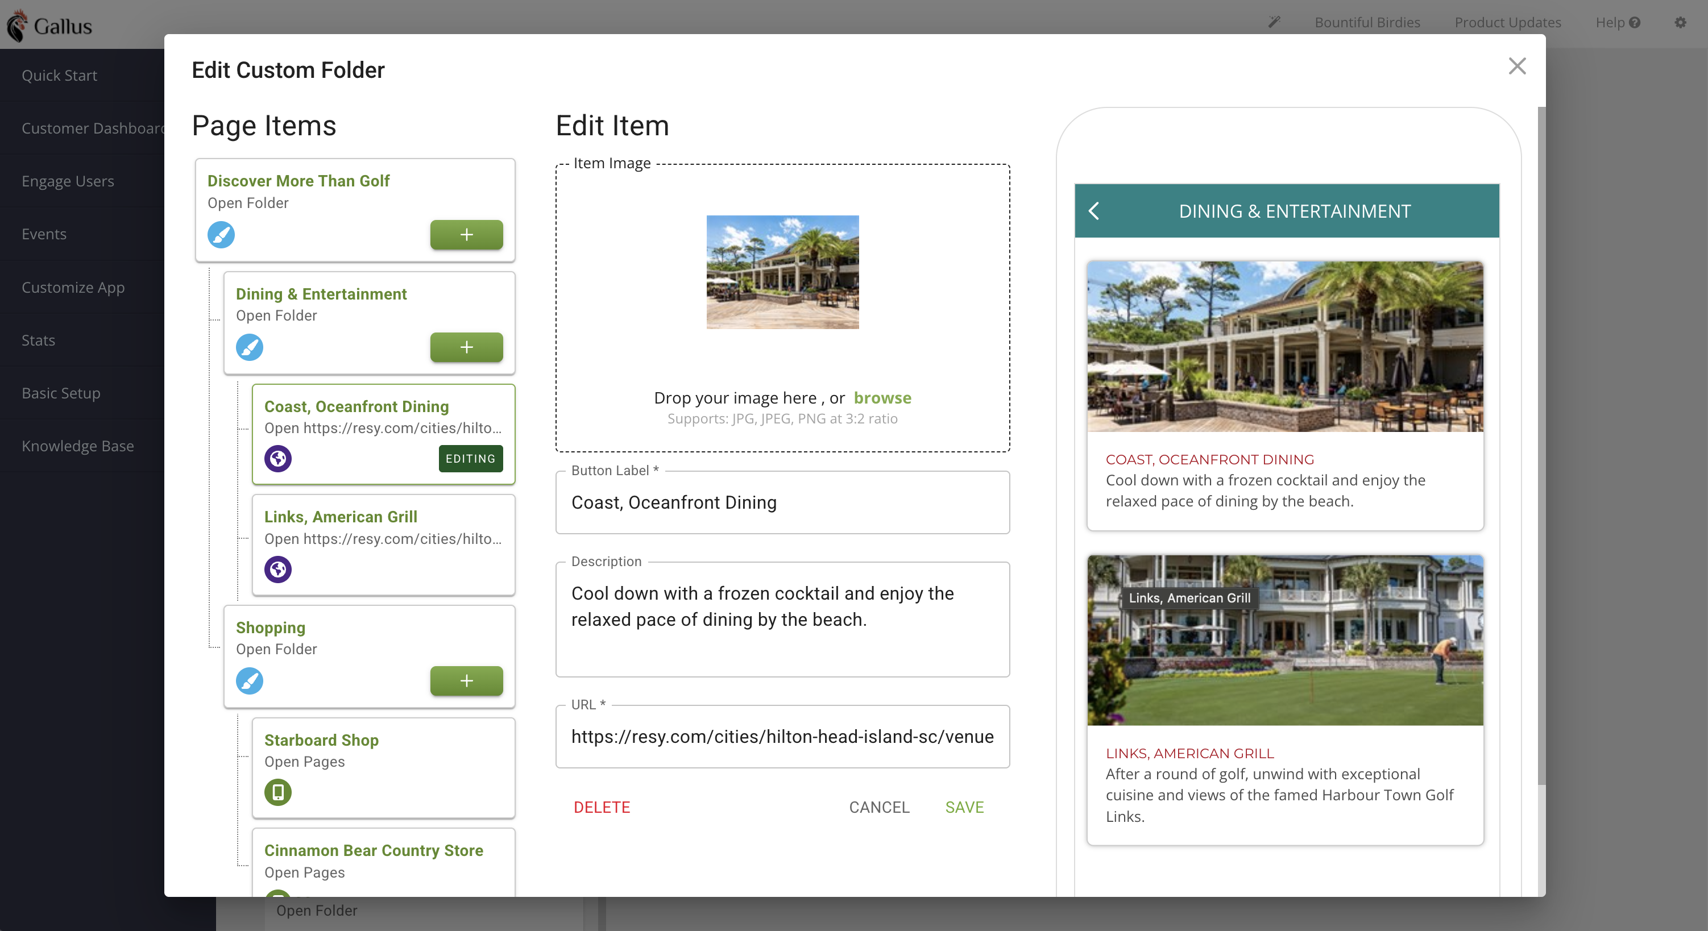Click the Gallus rooster logo
Image resolution: width=1708 pixels, height=931 pixels.
pos(17,25)
